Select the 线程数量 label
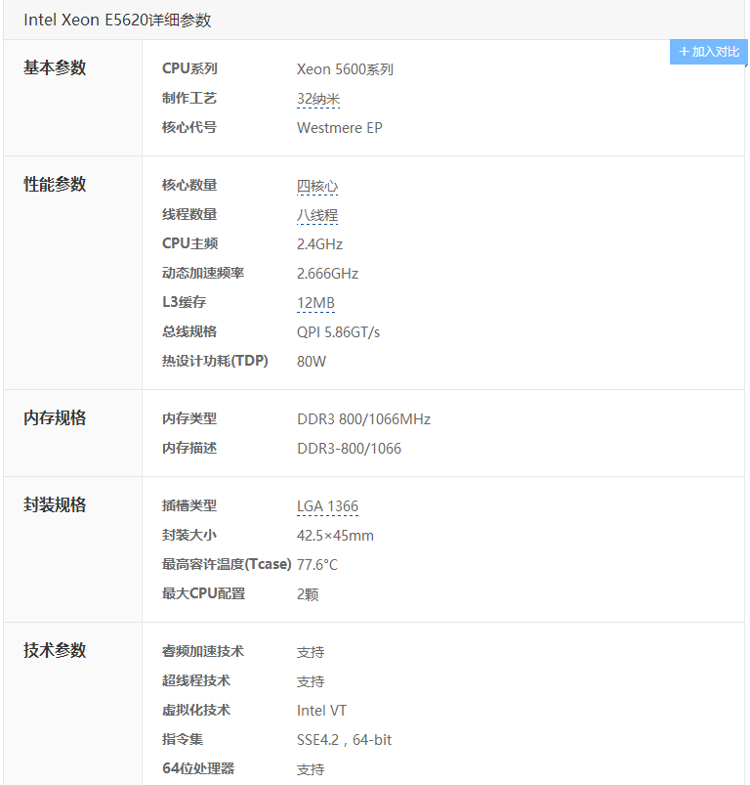 point(189,214)
